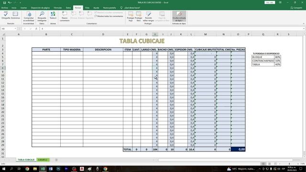Click the taskbar search icon
Image resolution: width=306 pixels, height=172 pixels.
click(11, 169)
